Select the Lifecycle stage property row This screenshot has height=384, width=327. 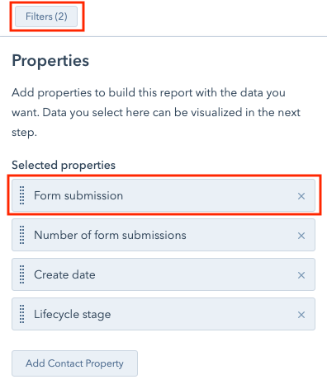(163, 314)
